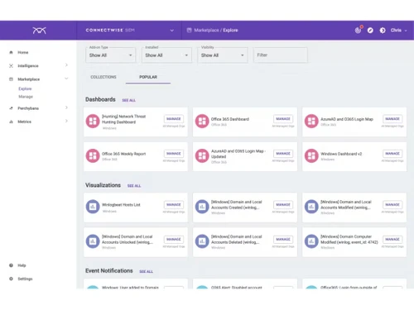The image size is (414, 310).
Task: Open the Help sidebar item
Action: point(22,265)
